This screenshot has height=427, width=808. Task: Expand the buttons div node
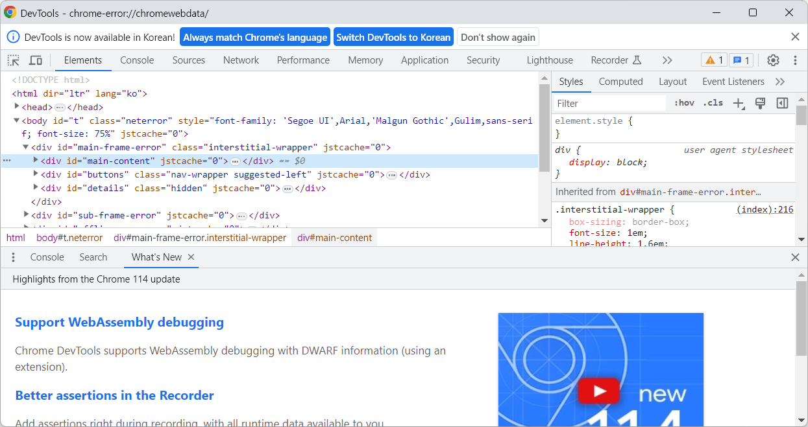point(36,174)
